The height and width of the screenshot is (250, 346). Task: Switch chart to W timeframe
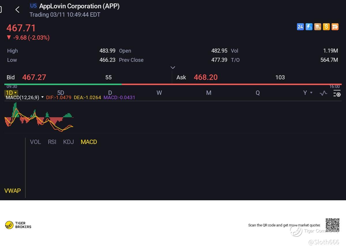click(159, 93)
